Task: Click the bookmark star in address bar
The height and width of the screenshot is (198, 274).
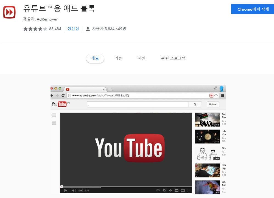Action: click(216, 96)
